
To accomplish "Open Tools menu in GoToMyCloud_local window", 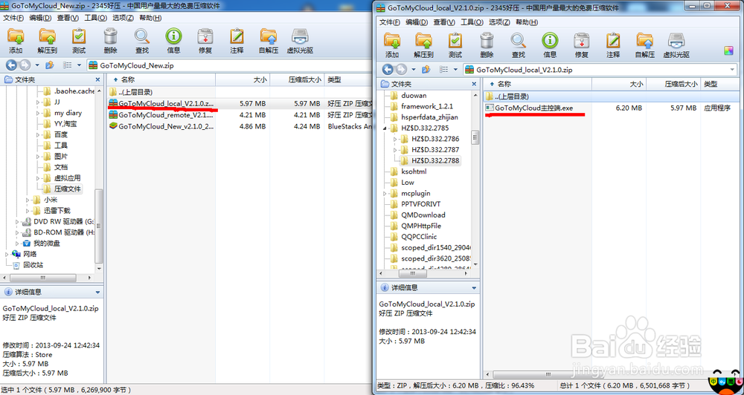I will pyautogui.click(x=472, y=22).
